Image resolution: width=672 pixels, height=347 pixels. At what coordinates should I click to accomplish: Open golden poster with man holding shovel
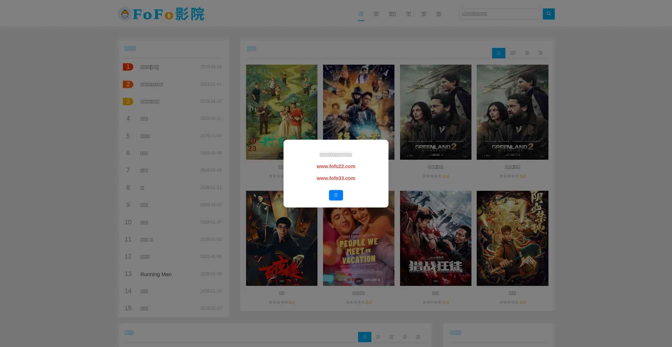click(x=512, y=238)
